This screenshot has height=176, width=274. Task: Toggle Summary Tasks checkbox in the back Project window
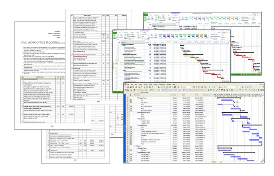click(242, 20)
